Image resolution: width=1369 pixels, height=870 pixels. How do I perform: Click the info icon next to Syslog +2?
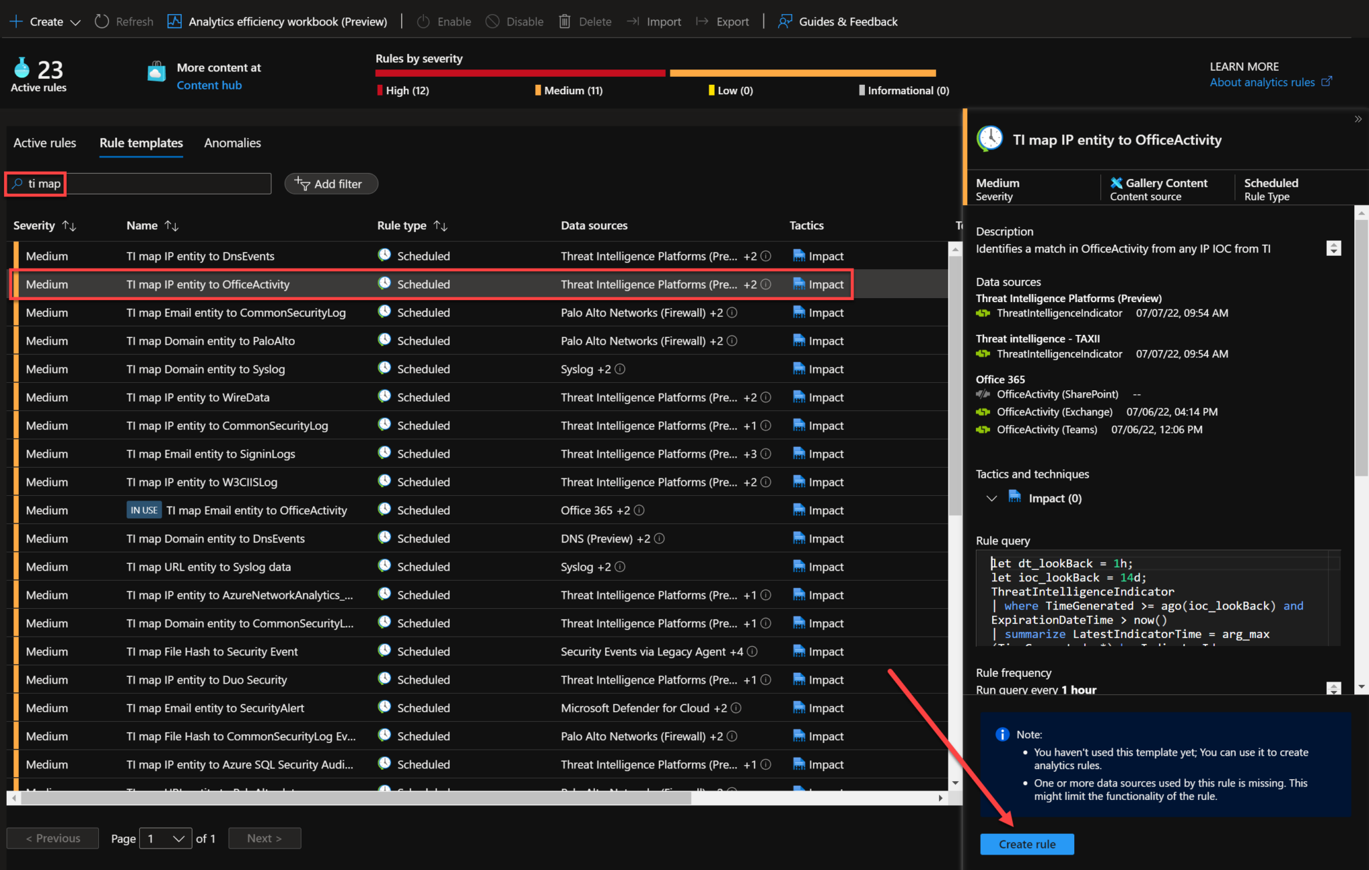point(618,368)
